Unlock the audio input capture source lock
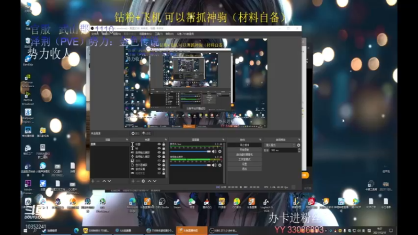Screen dimensions: 418x235 coord(164,156)
